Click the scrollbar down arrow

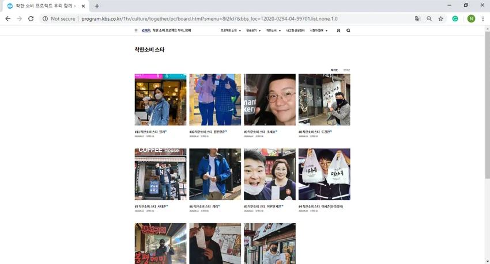tap(487, 262)
